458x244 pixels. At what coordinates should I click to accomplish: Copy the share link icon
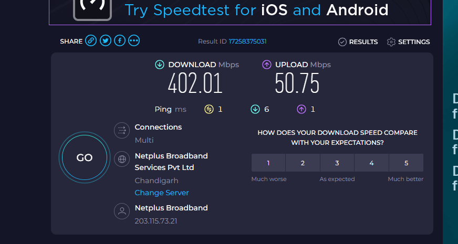coord(91,40)
